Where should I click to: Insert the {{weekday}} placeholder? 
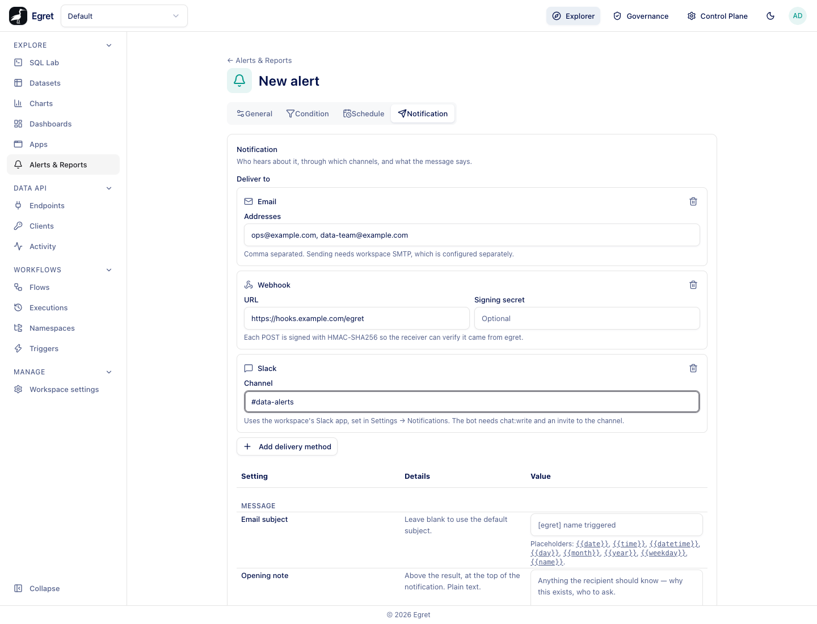pyautogui.click(x=664, y=553)
